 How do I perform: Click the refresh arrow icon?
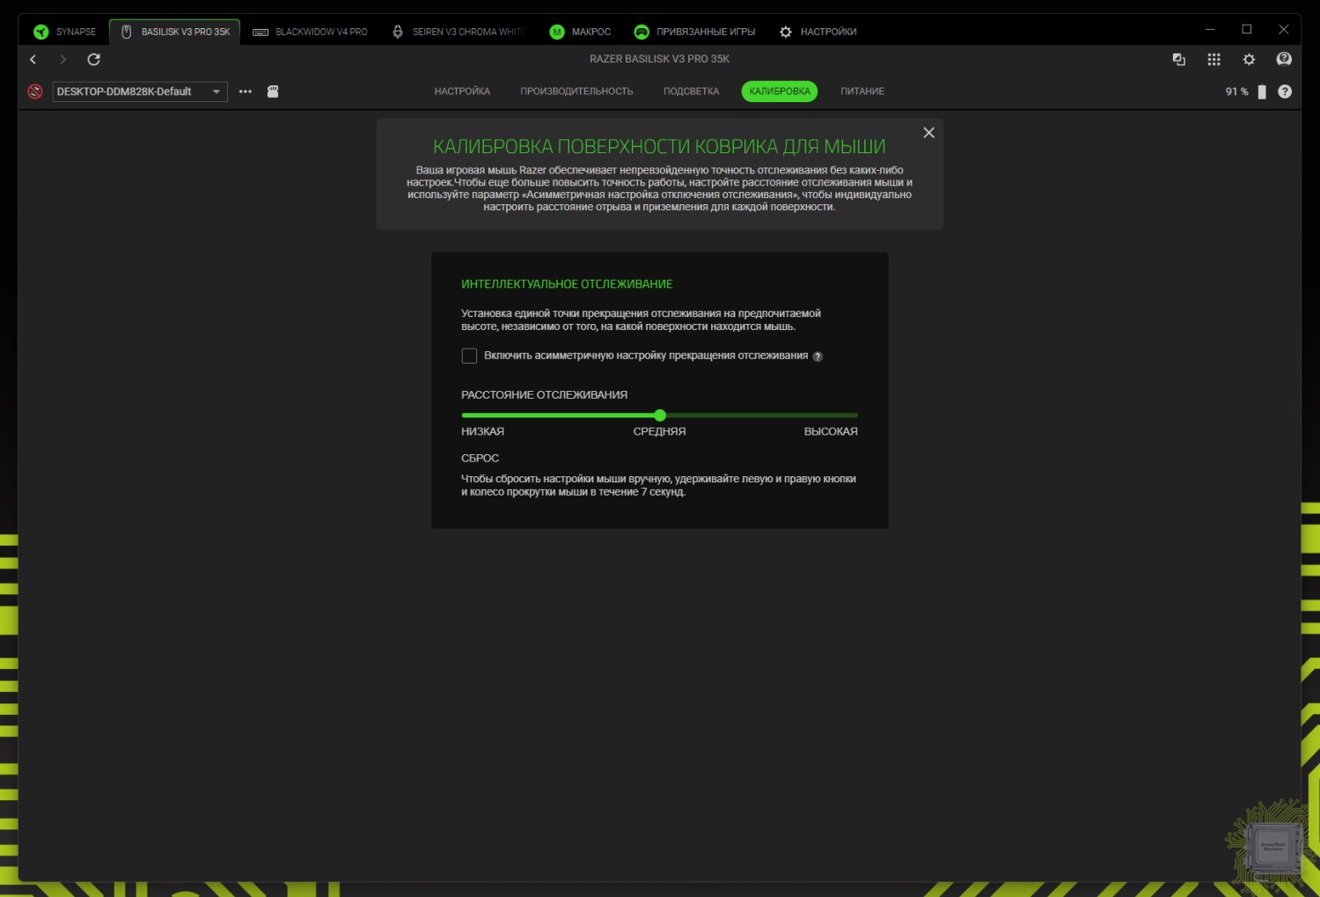click(93, 60)
